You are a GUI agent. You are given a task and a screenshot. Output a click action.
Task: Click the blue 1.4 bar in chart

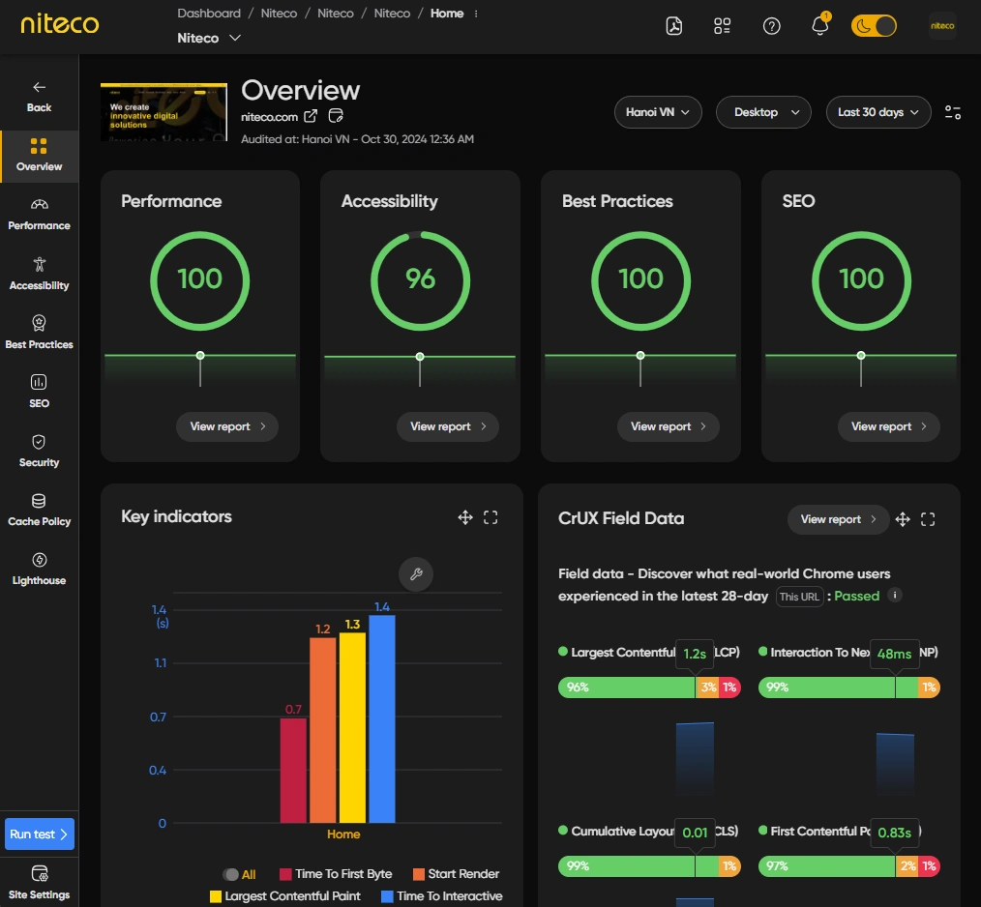tap(382, 718)
